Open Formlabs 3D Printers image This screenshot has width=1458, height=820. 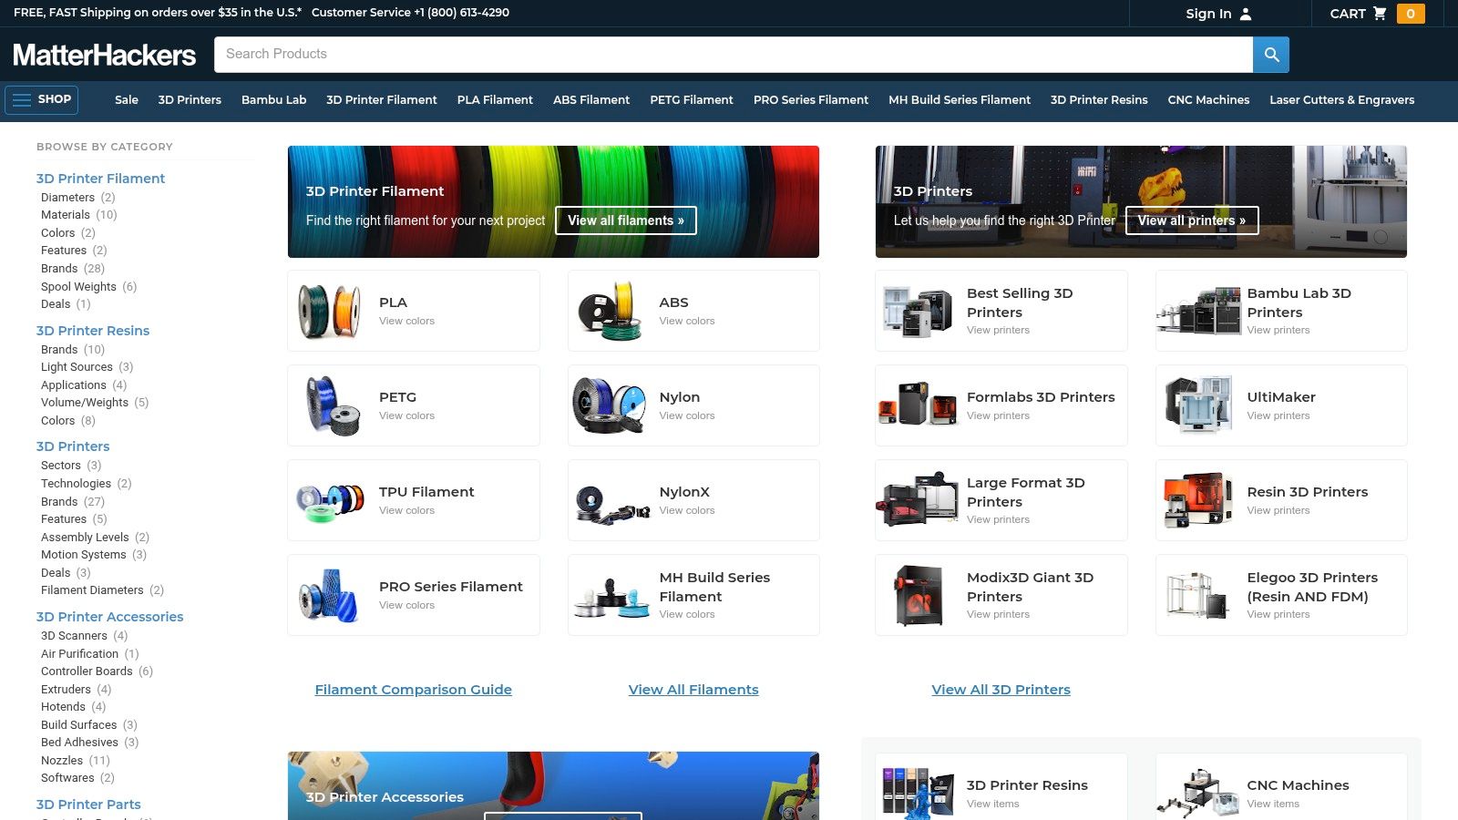click(x=918, y=405)
